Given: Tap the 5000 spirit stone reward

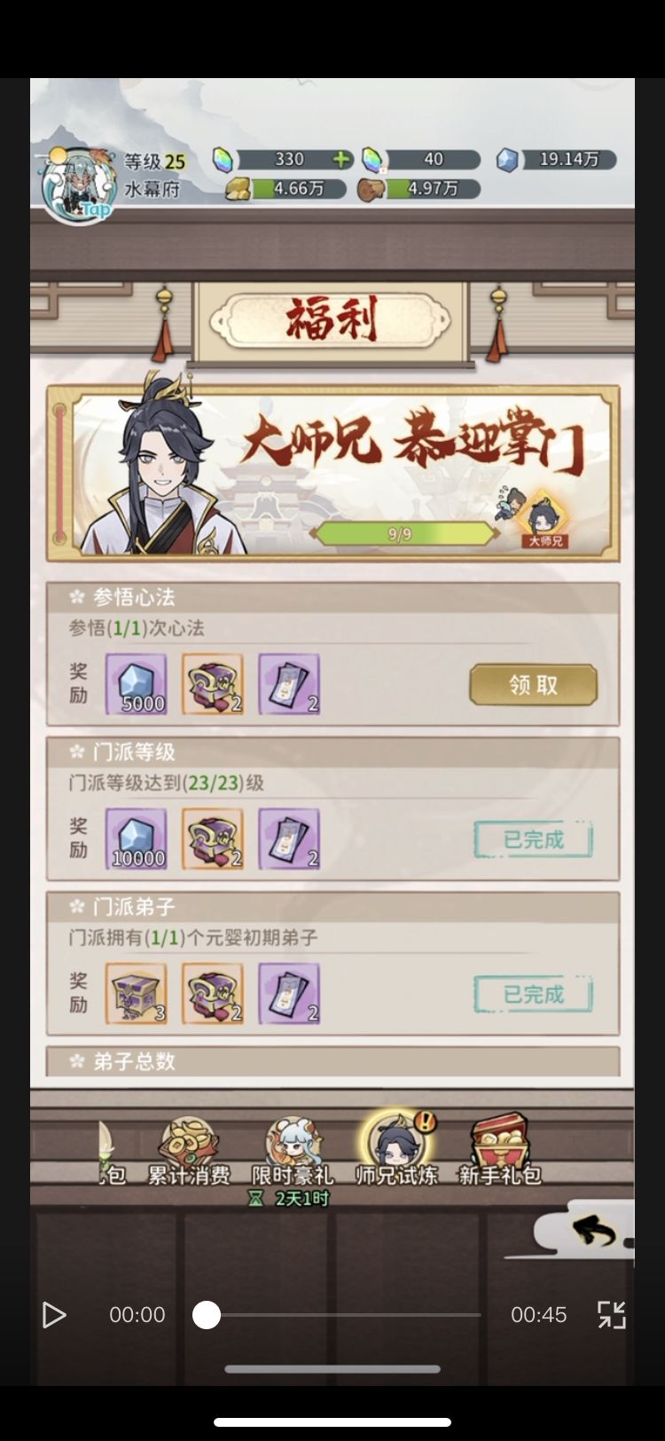Looking at the screenshot, I should 137,684.
